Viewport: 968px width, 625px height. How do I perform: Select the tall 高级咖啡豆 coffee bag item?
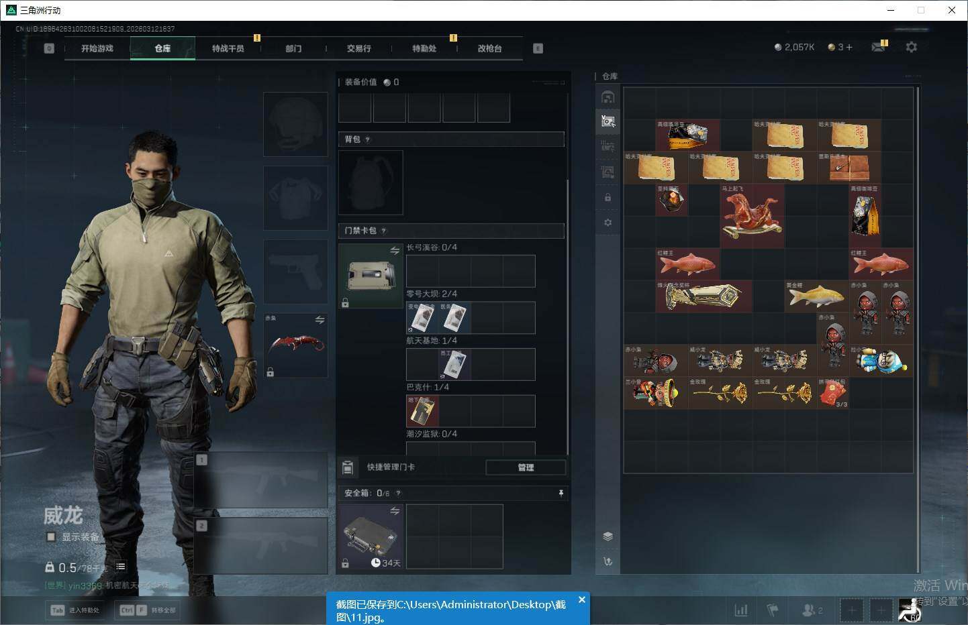coord(865,216)
